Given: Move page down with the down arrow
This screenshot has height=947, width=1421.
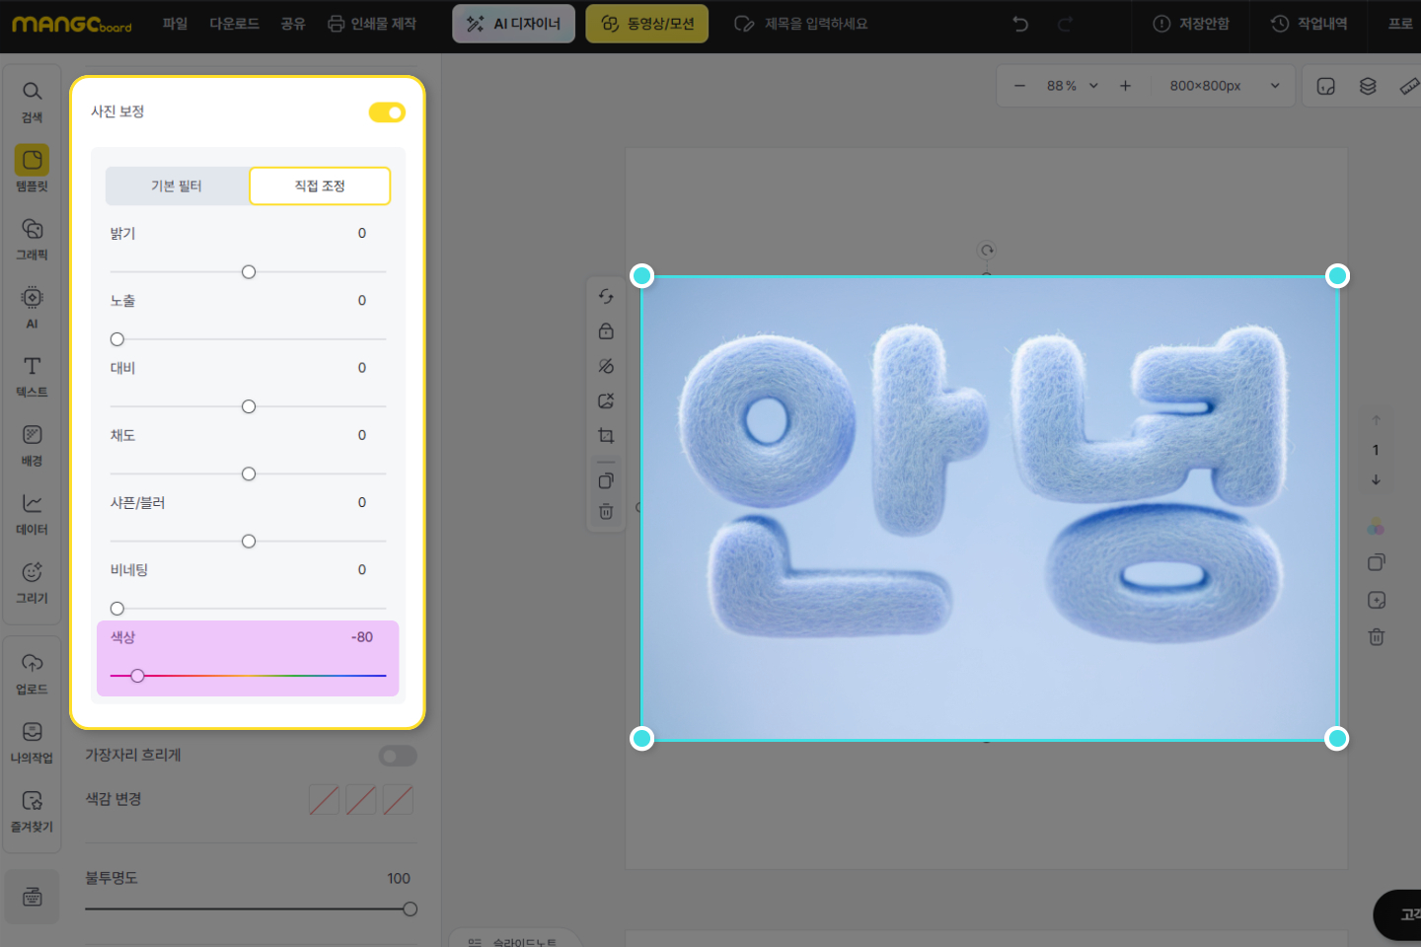Looking at the screenshot, I should 1376,479.
